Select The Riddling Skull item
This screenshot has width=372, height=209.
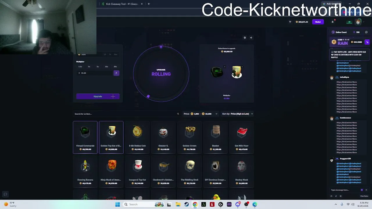(x=189, y=172)
